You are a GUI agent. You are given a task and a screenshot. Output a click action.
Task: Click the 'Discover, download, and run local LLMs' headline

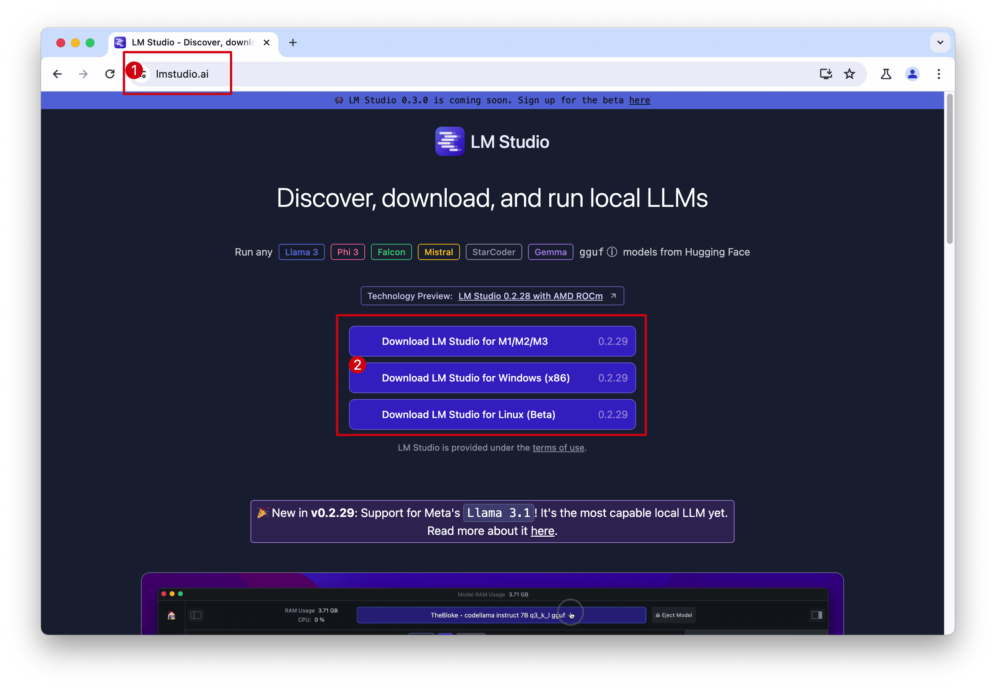click(492, 198)
